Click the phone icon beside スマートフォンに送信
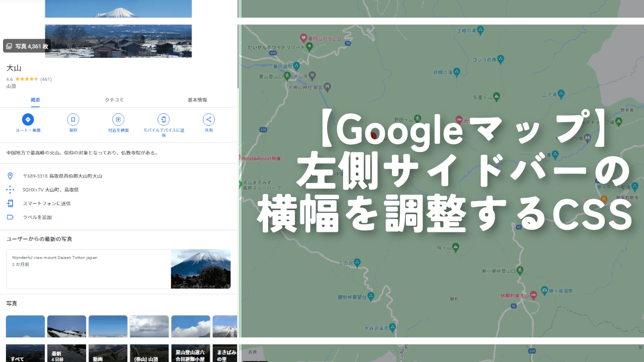This screenshot has height=362, width=644. click(x=10, y=203)
